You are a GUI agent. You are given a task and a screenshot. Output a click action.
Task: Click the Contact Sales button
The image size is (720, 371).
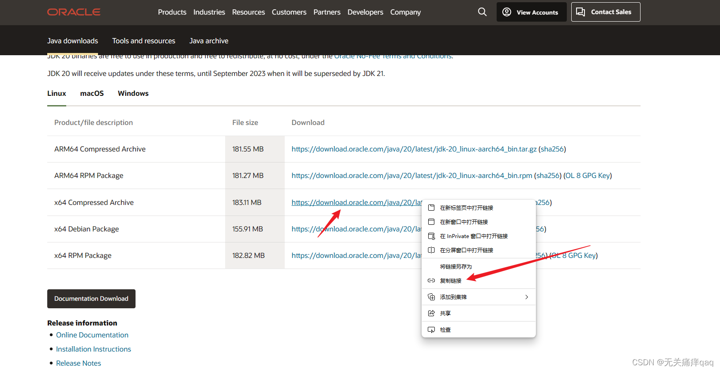(x=606, y=12)
